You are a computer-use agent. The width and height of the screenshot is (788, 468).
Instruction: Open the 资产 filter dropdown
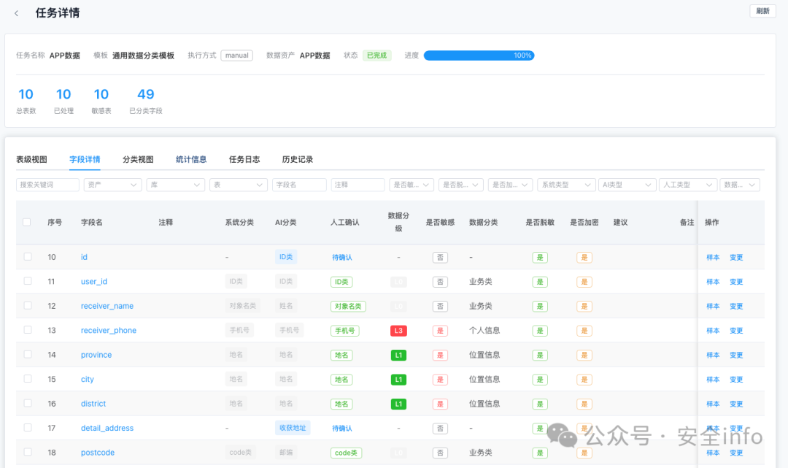click(x=112, y=185)
